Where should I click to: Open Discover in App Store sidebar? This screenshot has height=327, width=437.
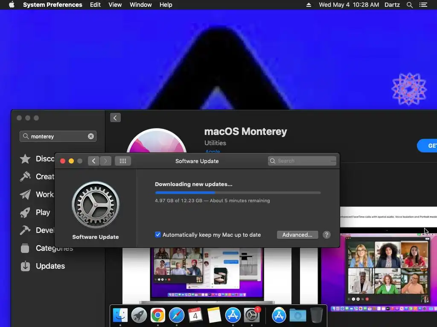[37, 159]
